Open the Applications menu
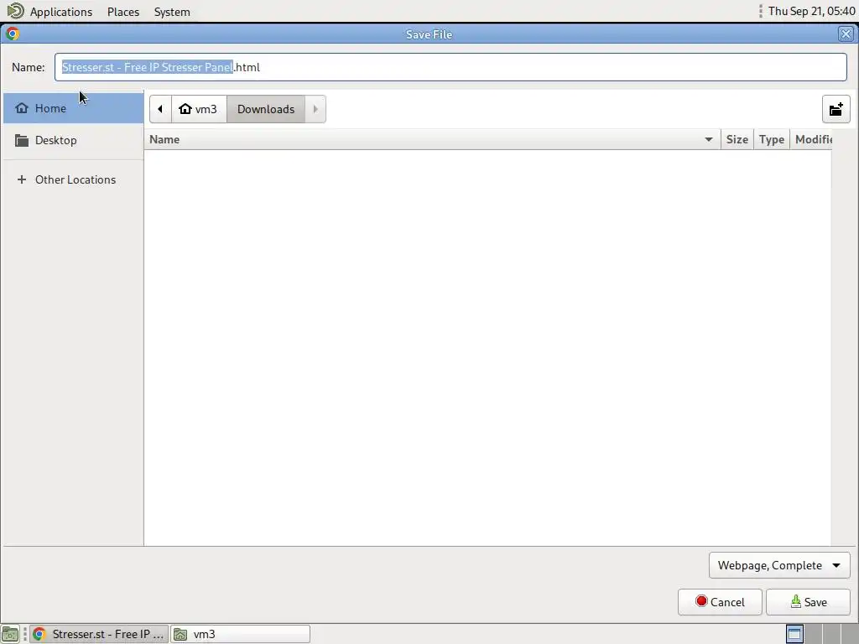 pyautogui.click(x=60, y=12)
